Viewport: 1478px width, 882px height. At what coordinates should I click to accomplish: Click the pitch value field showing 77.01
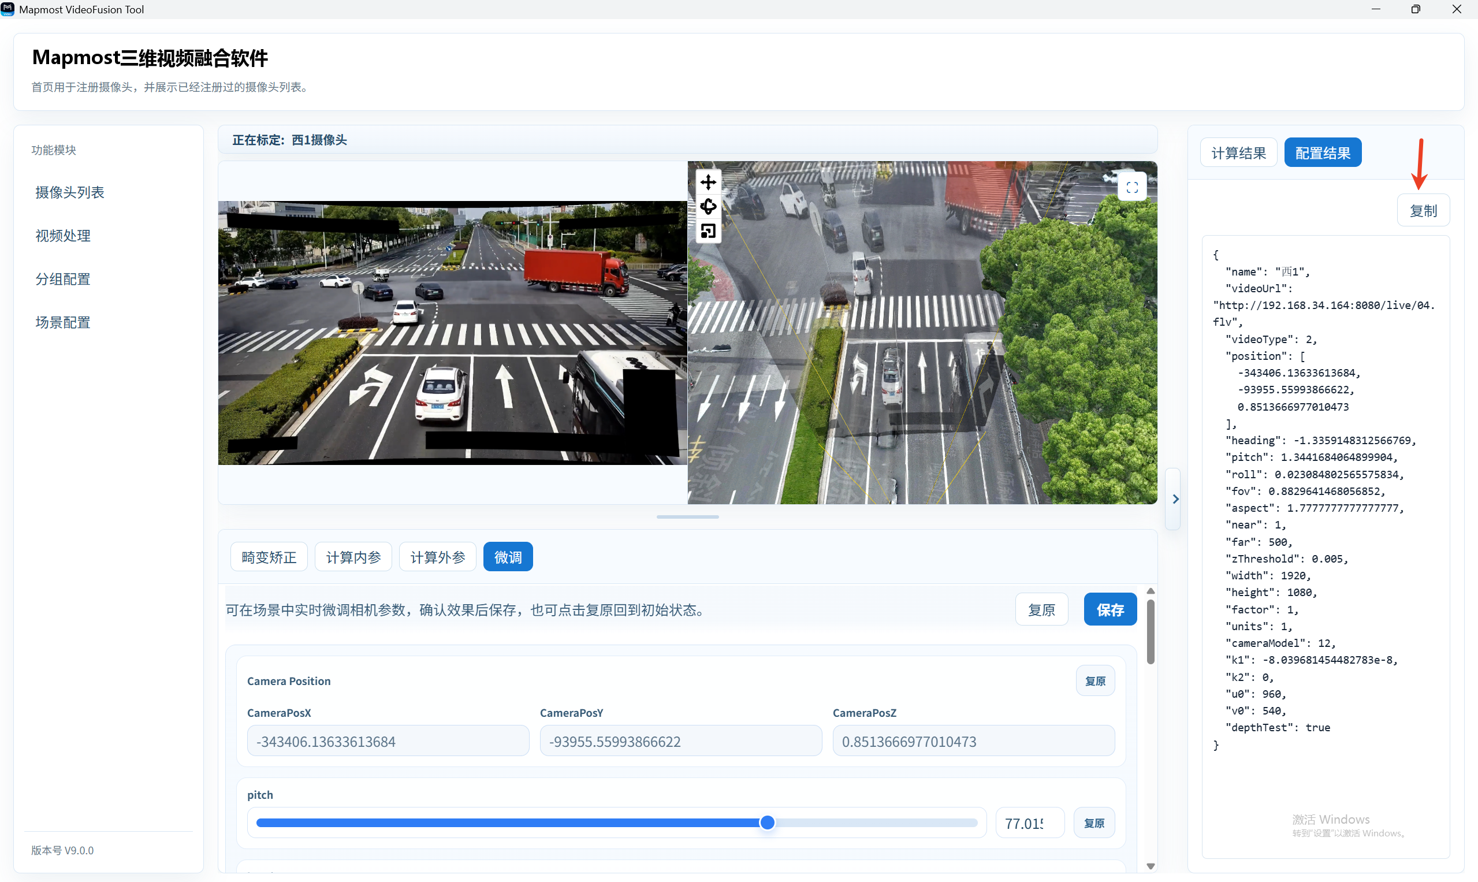click(x=1029, y=823)
